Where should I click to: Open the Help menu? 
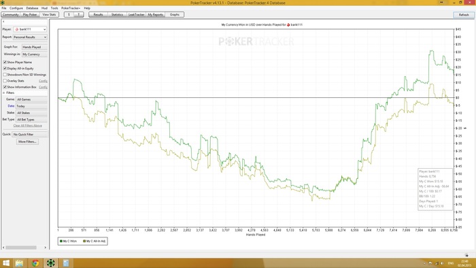(87, 8)
